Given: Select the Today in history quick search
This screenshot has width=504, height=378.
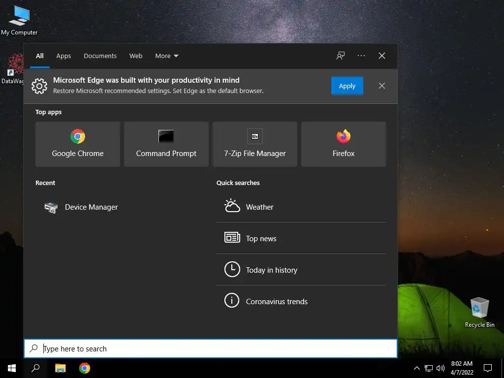Looking at the screenshot, I should (x=301, y=270).
